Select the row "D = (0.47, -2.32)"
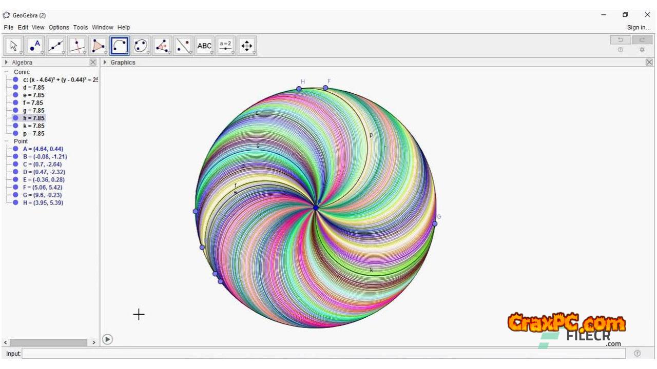 44,172
